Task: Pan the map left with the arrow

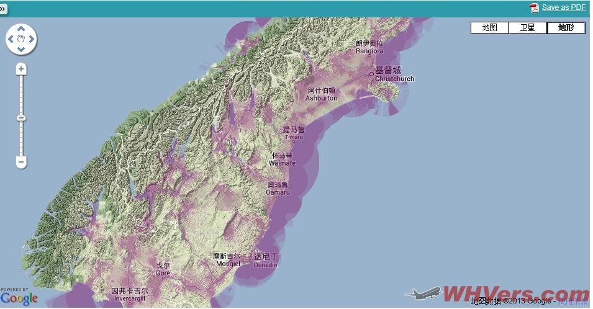Action: coord(11,39)
